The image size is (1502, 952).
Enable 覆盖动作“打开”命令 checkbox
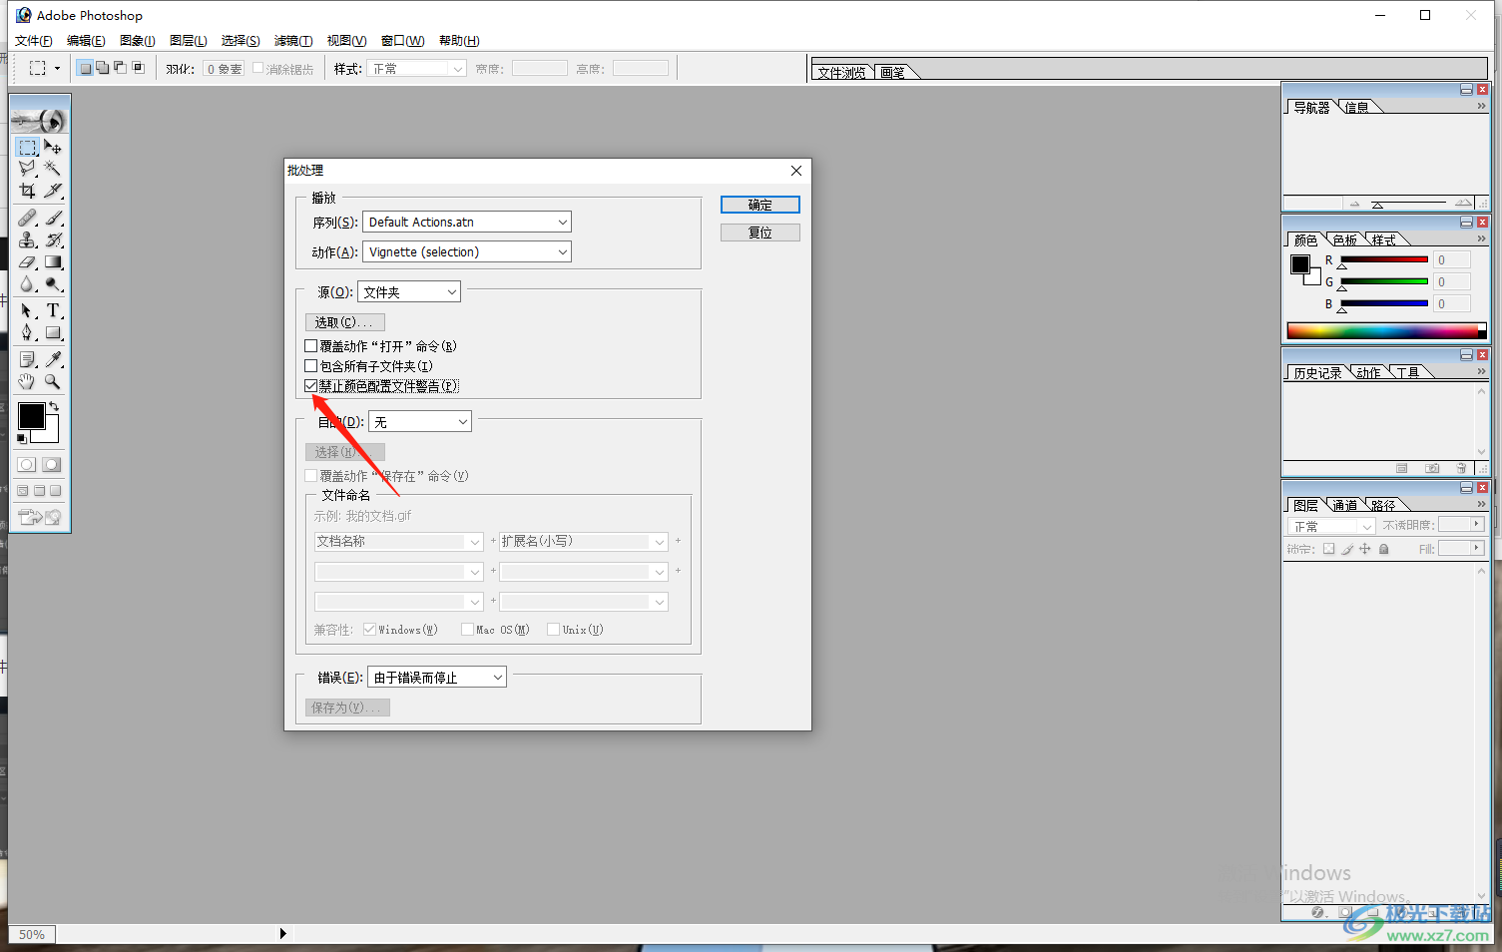311,346
